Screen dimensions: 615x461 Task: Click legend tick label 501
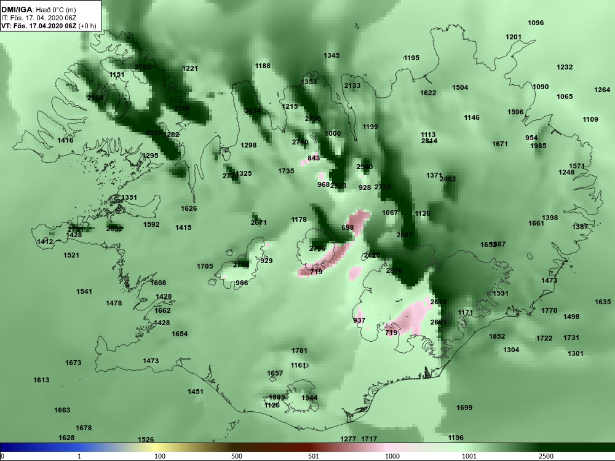coord(314,456)
